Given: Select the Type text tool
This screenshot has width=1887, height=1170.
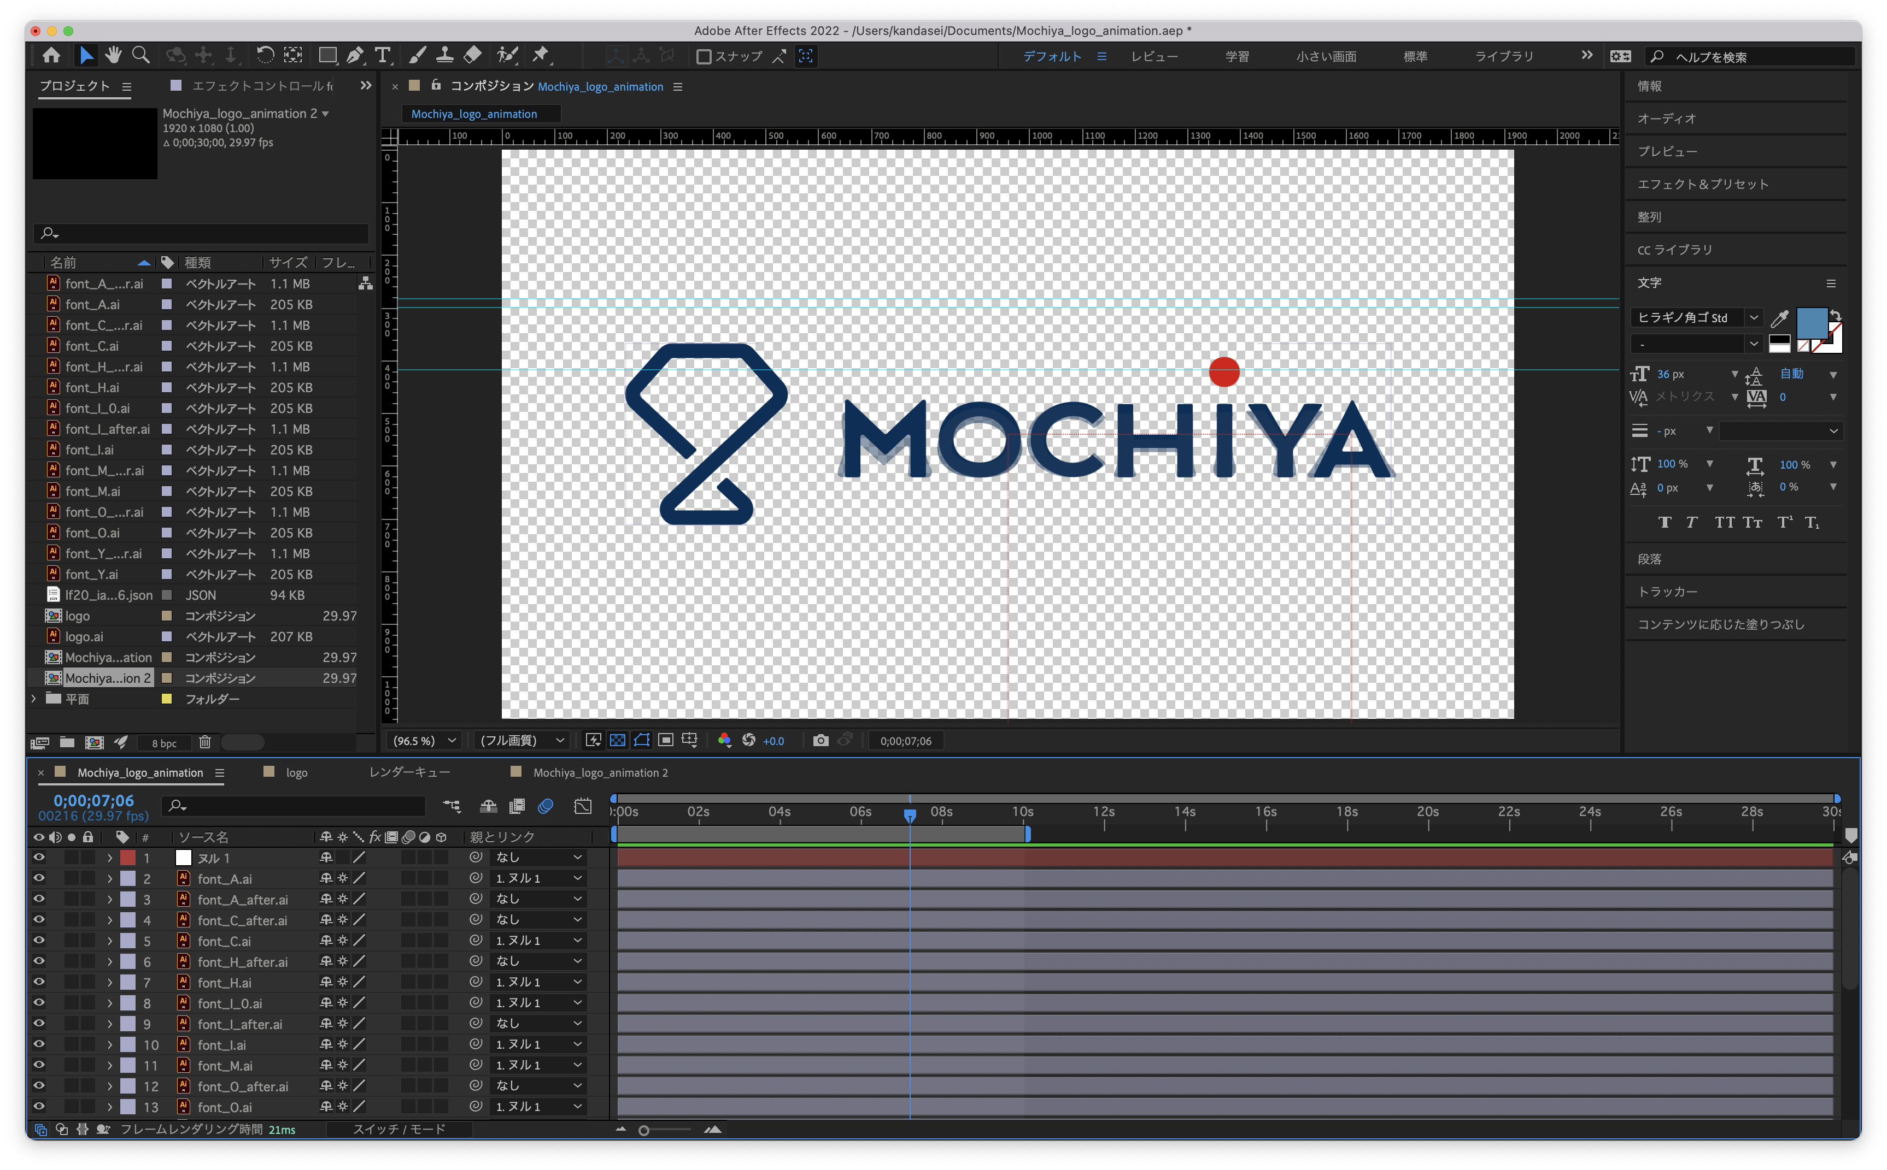Looking at the screenshot, I should (x=383, y=56).
